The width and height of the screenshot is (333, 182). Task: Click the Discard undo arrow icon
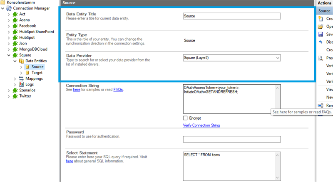(321, 42)
